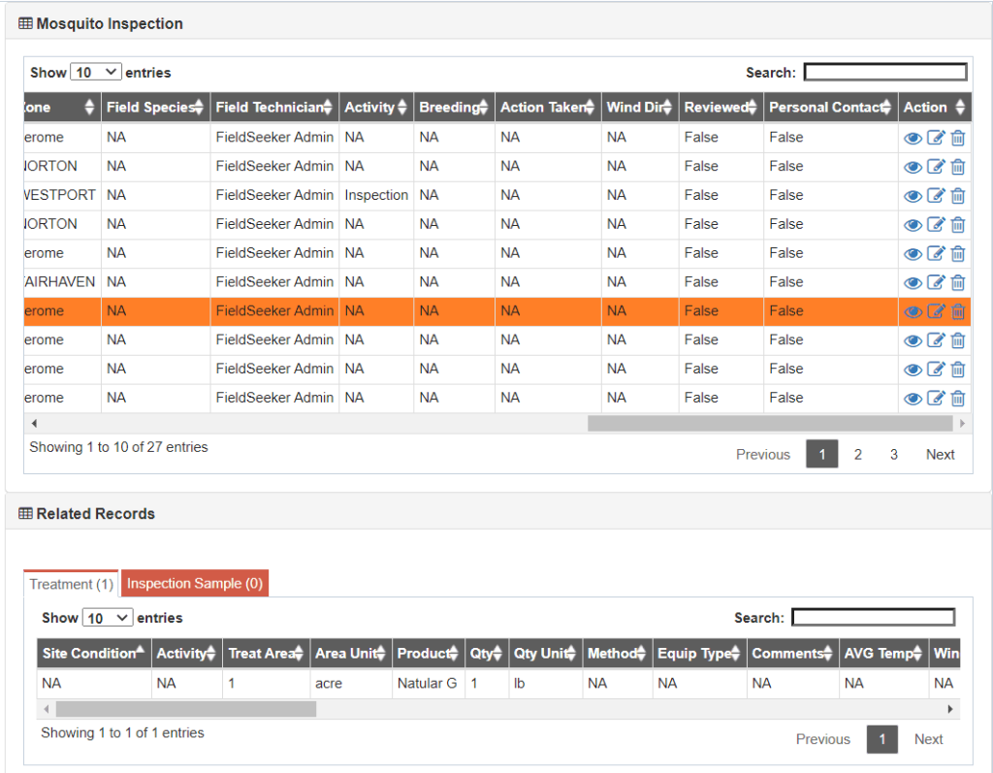993x773 pixels.
Task: Sort Treatment table by Area Unit
Action: coord(350,654)
